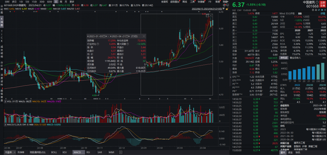The width and height of the screenshot is (327, 155).
Task: Open the 工具 dropdown menu
Action: tap(193, 2)
